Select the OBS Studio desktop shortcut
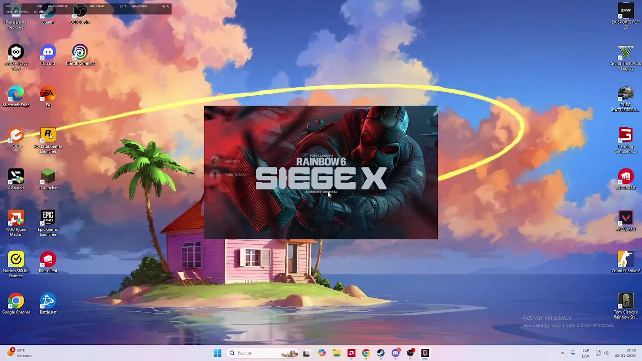Viewport: 642px width, 361px height. [80, 14]
